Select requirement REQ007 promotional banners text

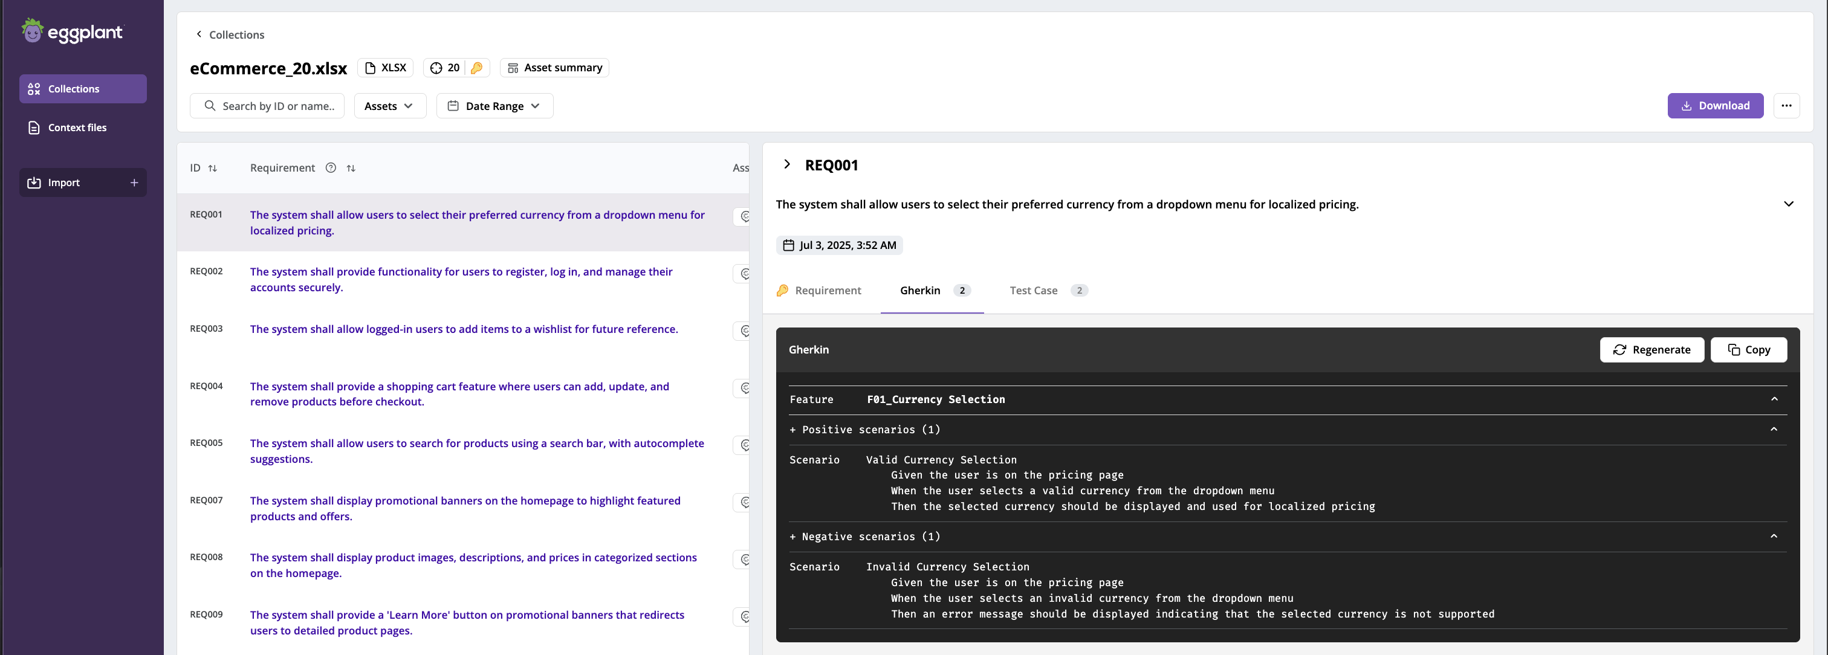465,508
